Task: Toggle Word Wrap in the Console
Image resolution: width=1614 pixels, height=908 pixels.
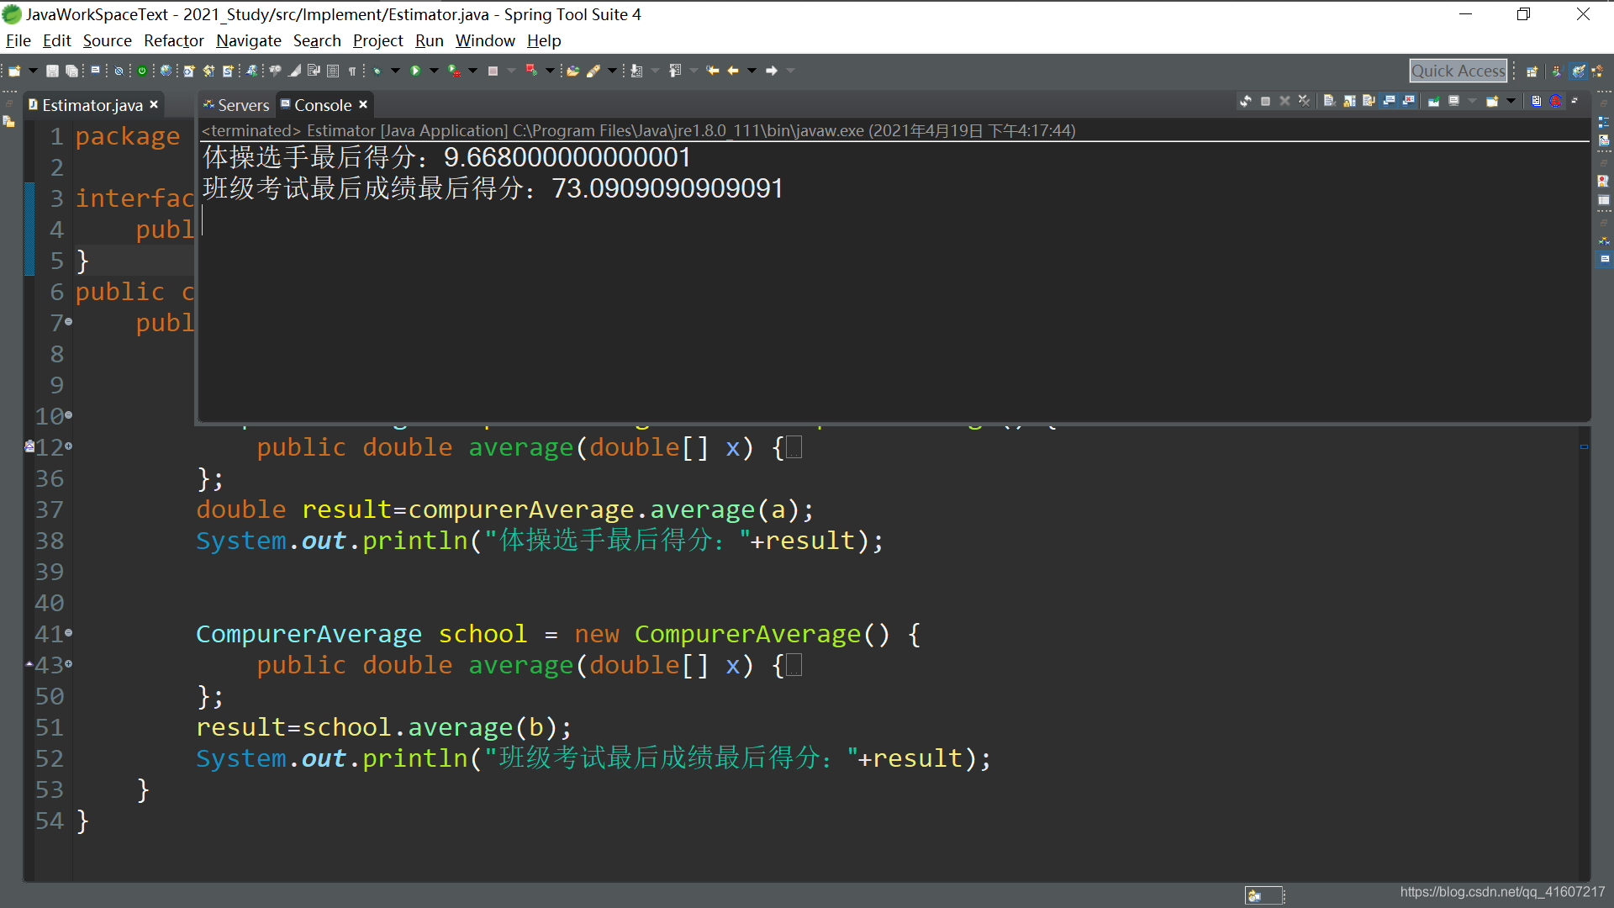Action: coord(1369,101)
